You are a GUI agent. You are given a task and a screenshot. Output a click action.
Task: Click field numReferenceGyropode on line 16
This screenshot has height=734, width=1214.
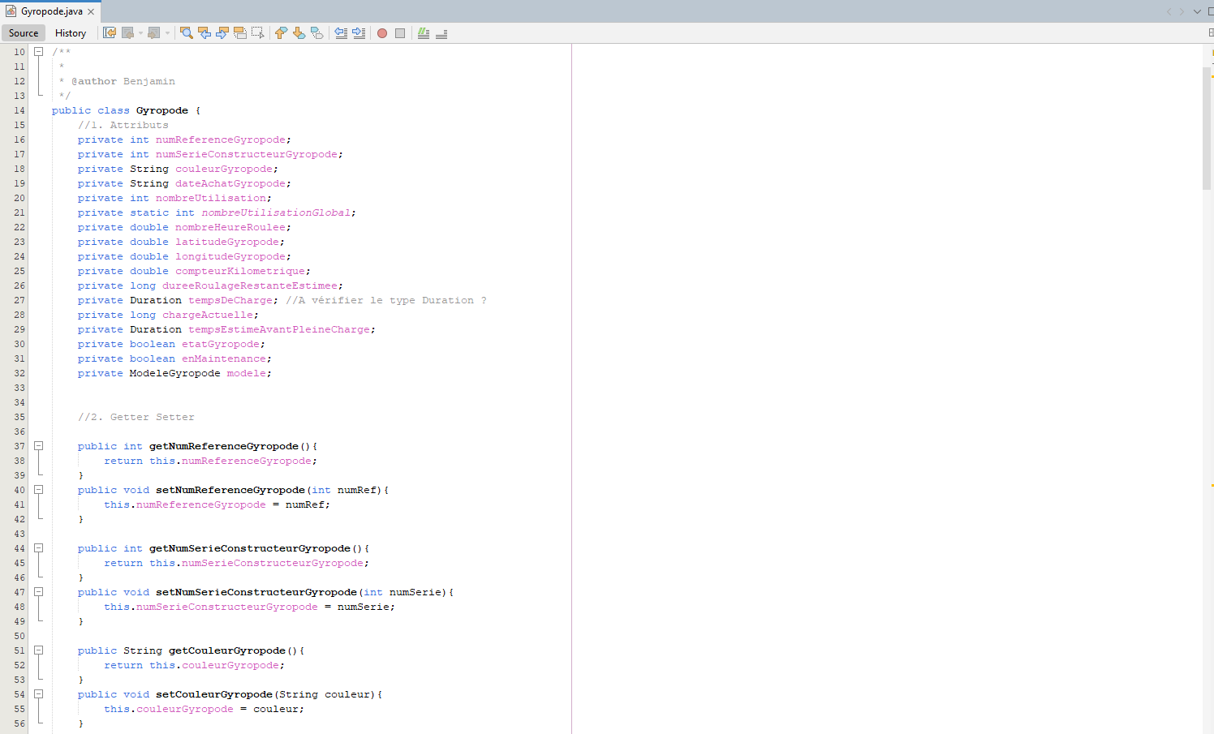[221, 140]
